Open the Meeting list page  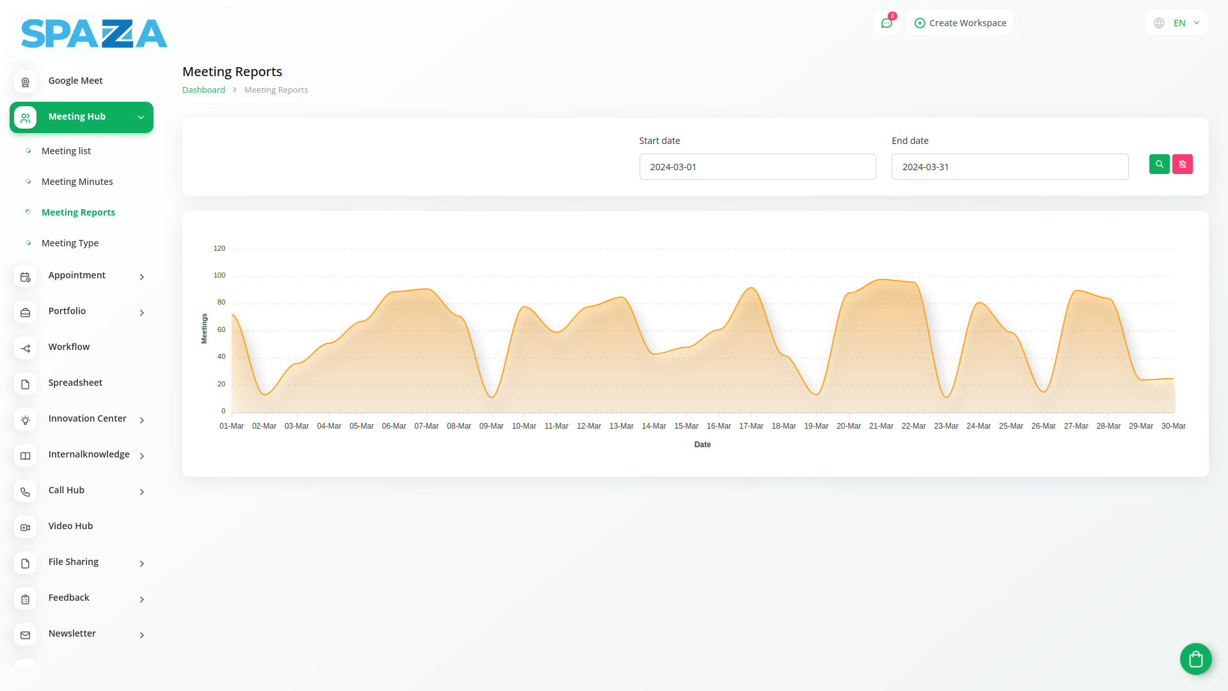(66, 151)
